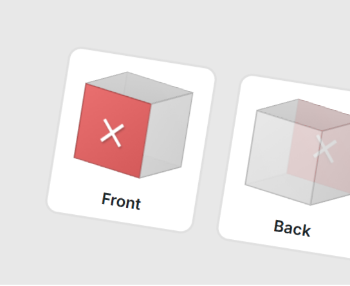This screenshot has height=286, width=350.
Task: Click the Back cube illustration thumbnail
Action: pos(297,152)
